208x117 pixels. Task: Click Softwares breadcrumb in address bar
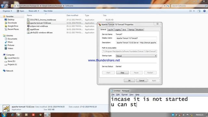(69, 6)
